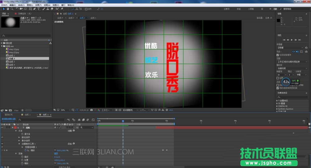This screenshot has width=311, height=168.
Task: Open 文件(F) menu
Action: pos(4,5)
